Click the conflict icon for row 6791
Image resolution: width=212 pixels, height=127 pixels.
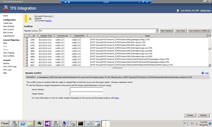coord(26,43)
